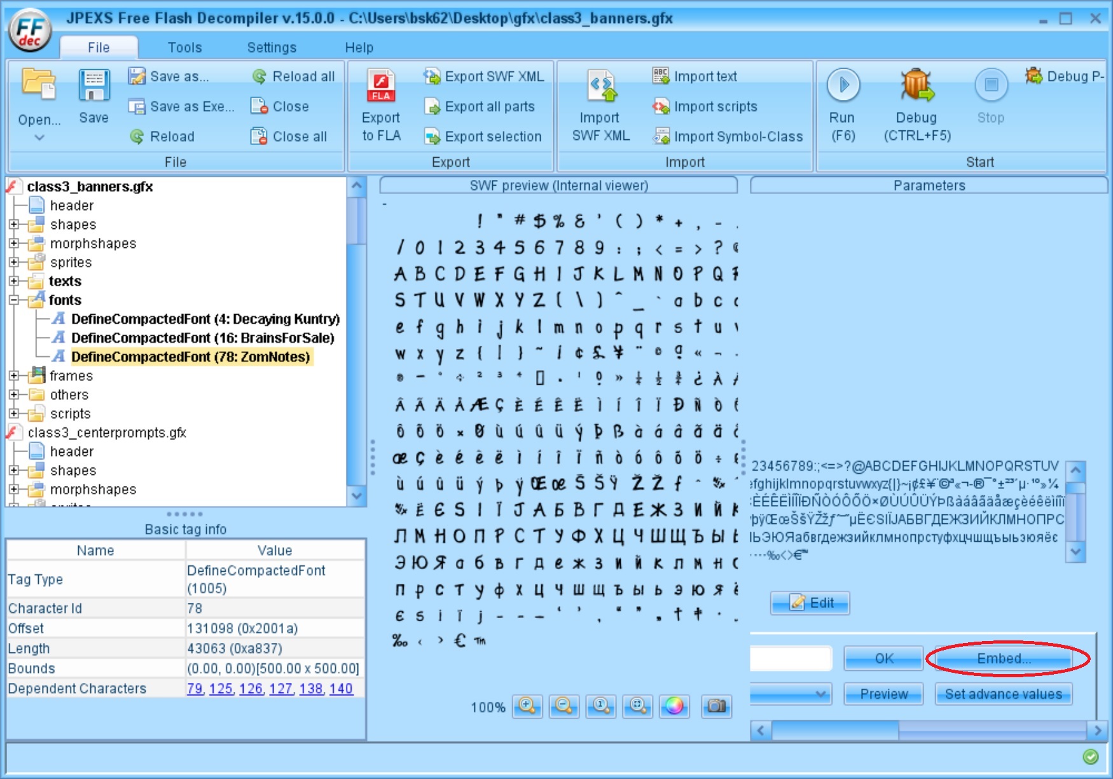Switch to the File ribbon tab
The width and height of the screenshot is (1113, 779).
(x=99, y=48)
